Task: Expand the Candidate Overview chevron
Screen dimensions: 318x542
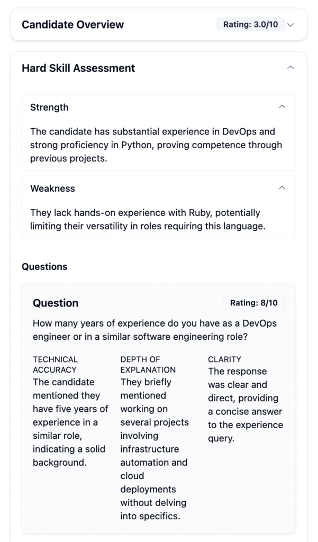Action: 290,25
